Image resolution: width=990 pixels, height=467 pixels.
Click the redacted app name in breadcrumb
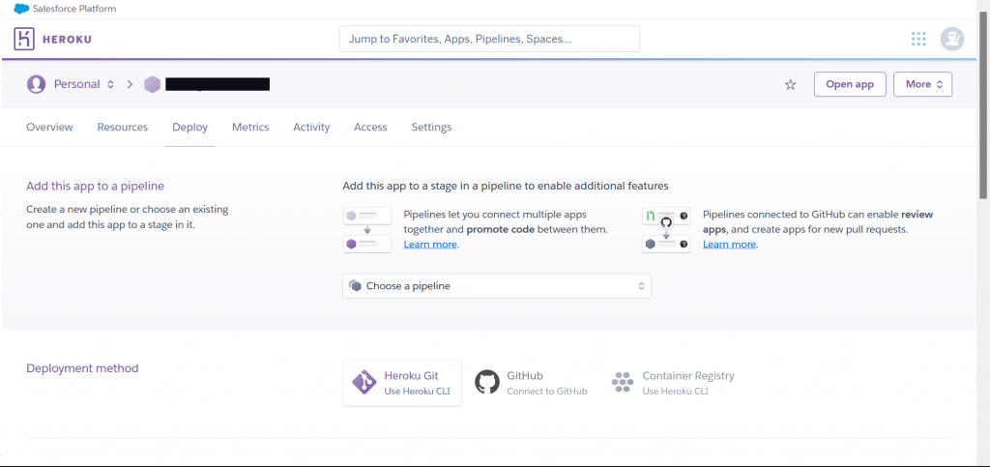coord(218,84)
